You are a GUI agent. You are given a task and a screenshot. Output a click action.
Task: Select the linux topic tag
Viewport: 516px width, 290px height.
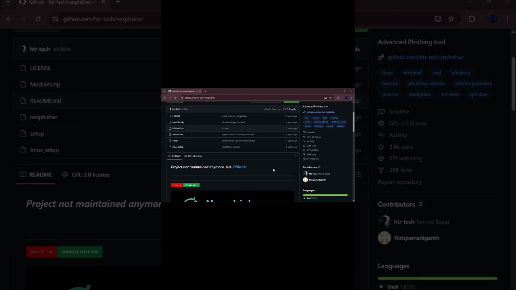(x=306, y=118)
